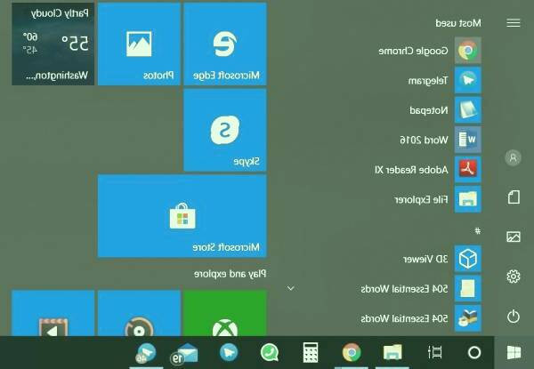Viewport: 534px width, 369px height.
Task: Expand the Start menu hamburger button
Action: (513, 23)
